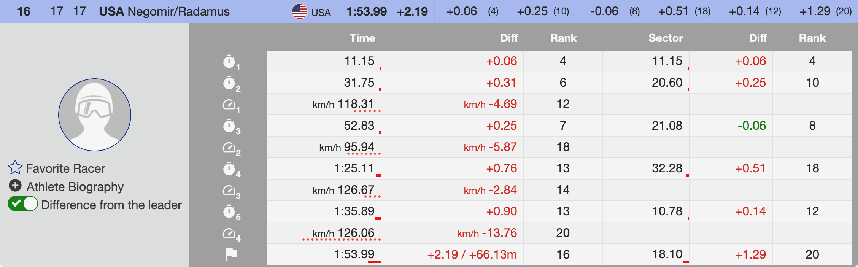Click the finish flag icon
This screenshot has width=858, height=267.
[231, 254]
